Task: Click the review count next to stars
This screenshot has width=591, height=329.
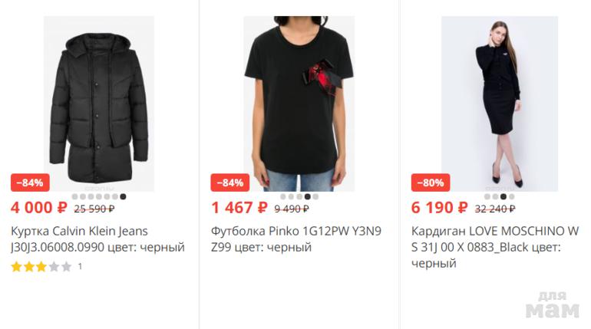Action: (80, 267)
